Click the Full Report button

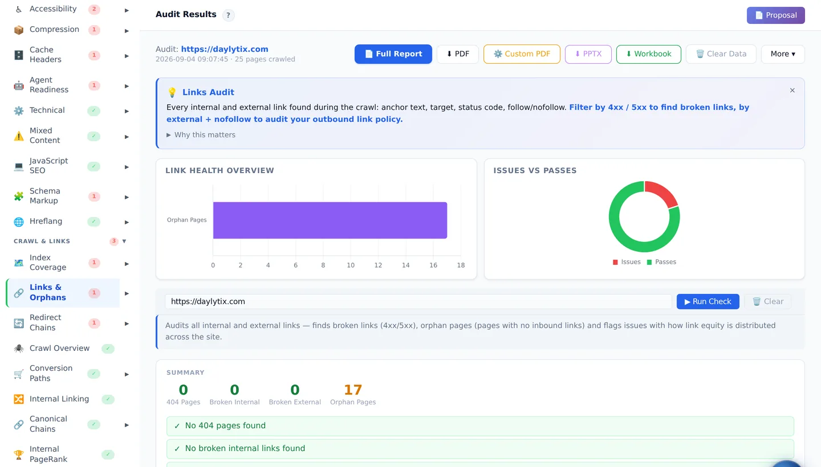pos(393,54)
